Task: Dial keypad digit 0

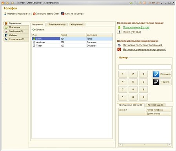Action: (x=133, y=97)
